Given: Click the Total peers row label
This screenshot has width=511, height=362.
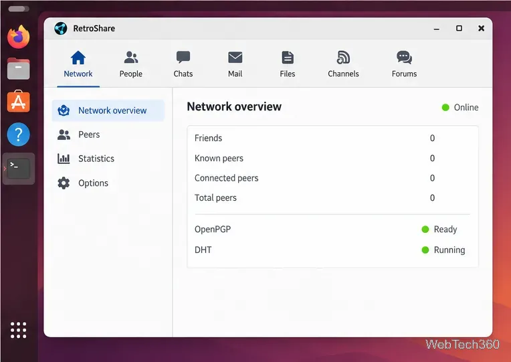Looking at the screenshot, I should point(215,198).
